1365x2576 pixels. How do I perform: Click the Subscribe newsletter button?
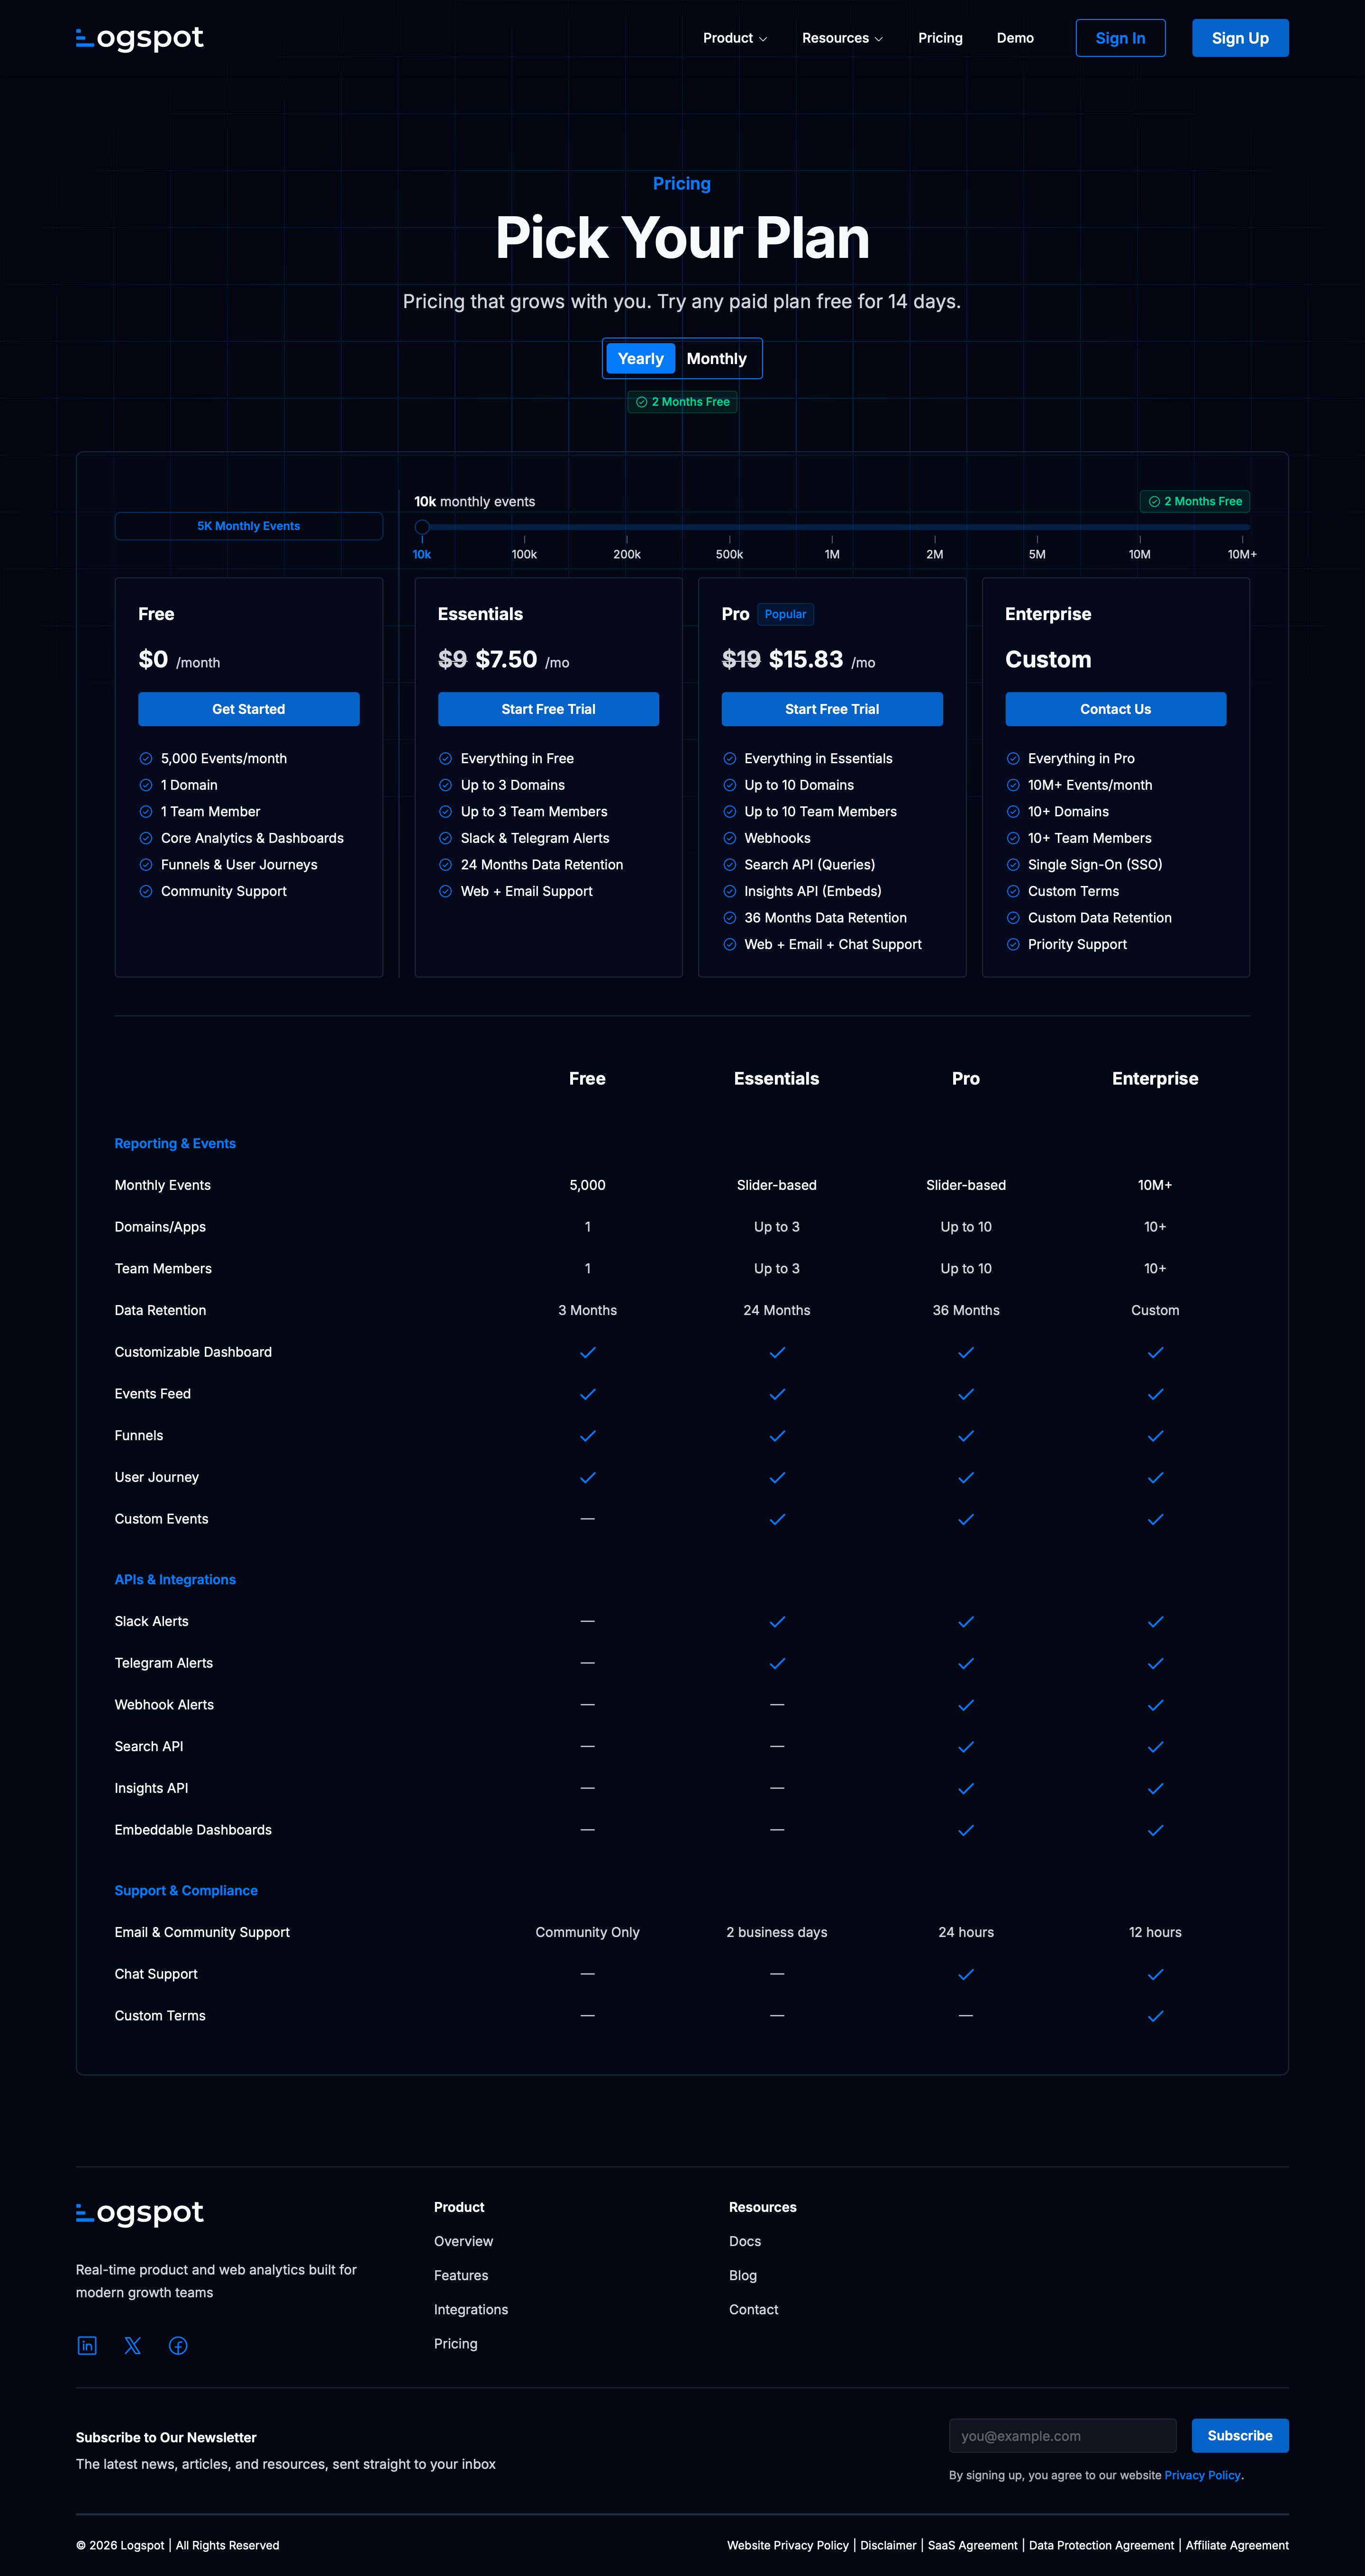1240,2435
